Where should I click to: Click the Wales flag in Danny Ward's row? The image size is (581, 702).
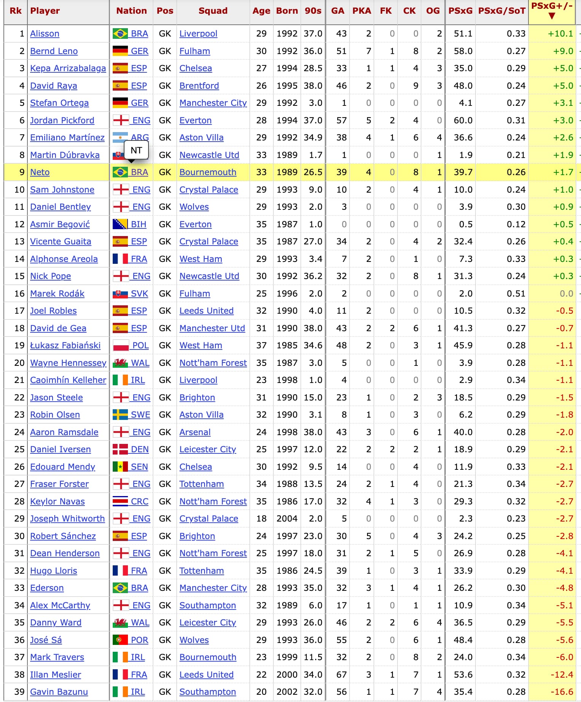pyautogui.click(x=120, y=623)
